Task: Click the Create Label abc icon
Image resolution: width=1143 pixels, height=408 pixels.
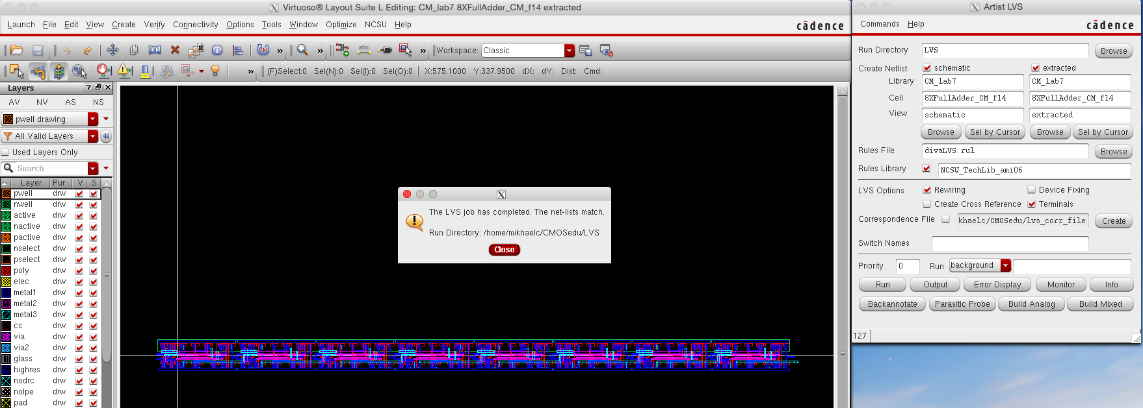Action: (364, 50)
